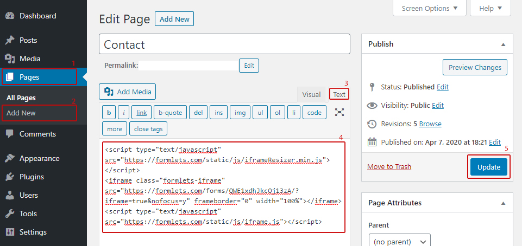This screenshot has height=246, width=522.
Task: Insert italic tag with i button
Action: (123, 113)
